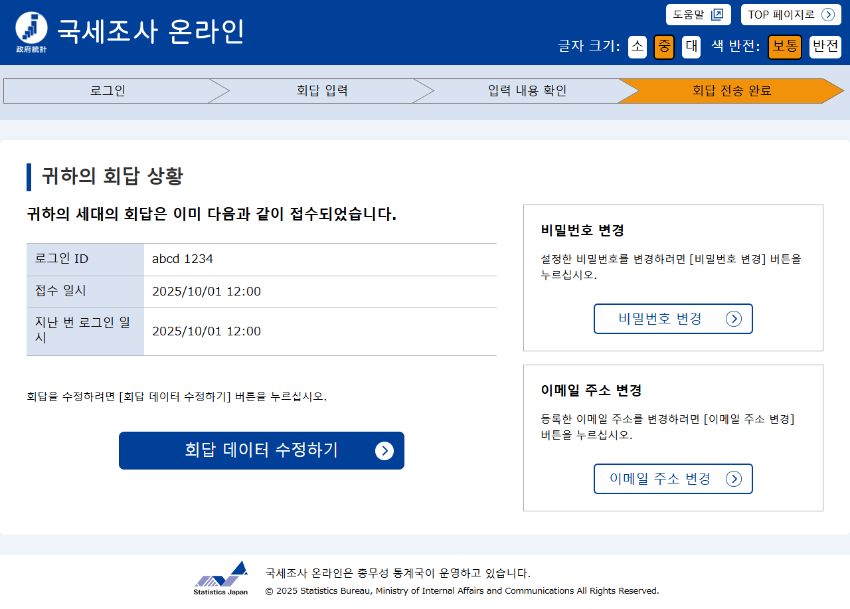Image resolution: width=850 pixels, height=609 pixels.
Task: Click the Statistics Japan footer logo
Action: (221, 578)
